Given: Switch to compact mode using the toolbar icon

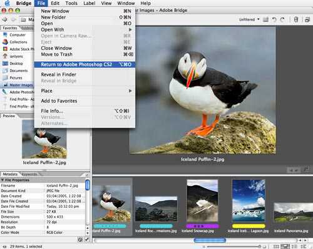Looking at the screenshot, I should pos(307,19).
